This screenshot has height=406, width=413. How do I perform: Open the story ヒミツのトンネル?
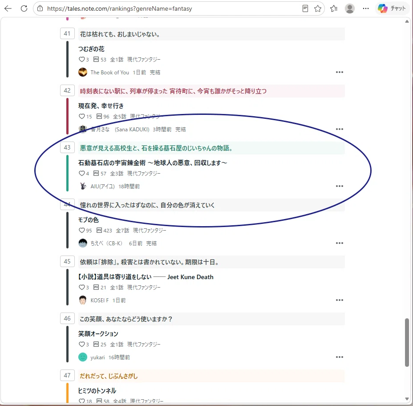[97, 391]
